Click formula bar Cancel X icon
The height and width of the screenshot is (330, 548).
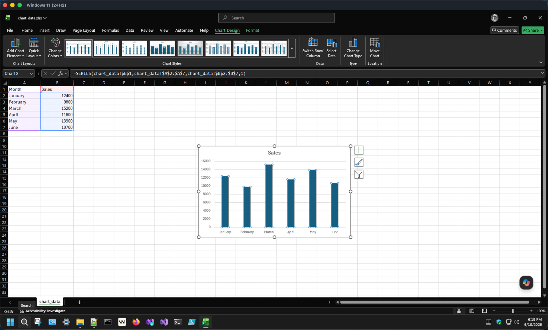tap(45, 73)
